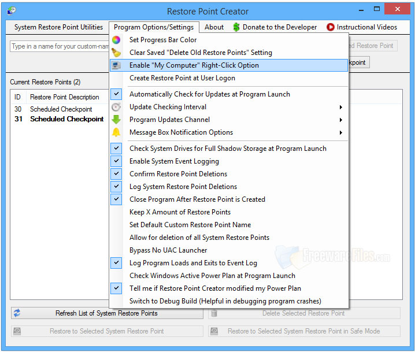Click the green download arrow icon
The height and width of the screenshot is (352, 415).
click(116, 120)
